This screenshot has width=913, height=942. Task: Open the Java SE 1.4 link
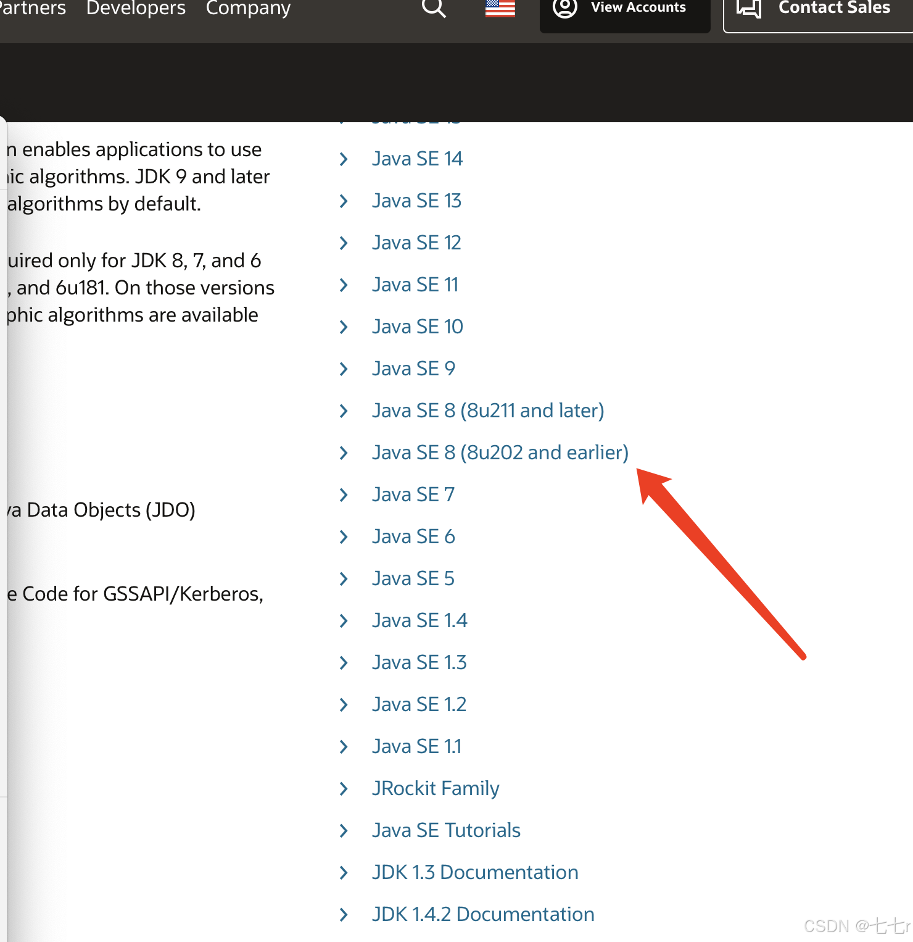coord(419,620)
